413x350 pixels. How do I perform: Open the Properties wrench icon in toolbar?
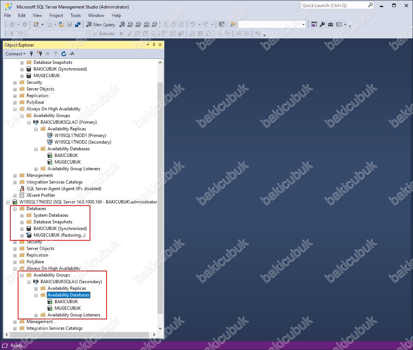pyautogui.click(x=322, y=24)
